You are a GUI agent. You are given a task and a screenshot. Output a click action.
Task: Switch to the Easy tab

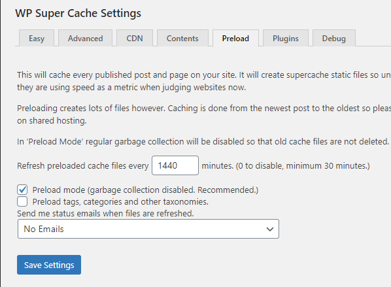tap(37, 38)
